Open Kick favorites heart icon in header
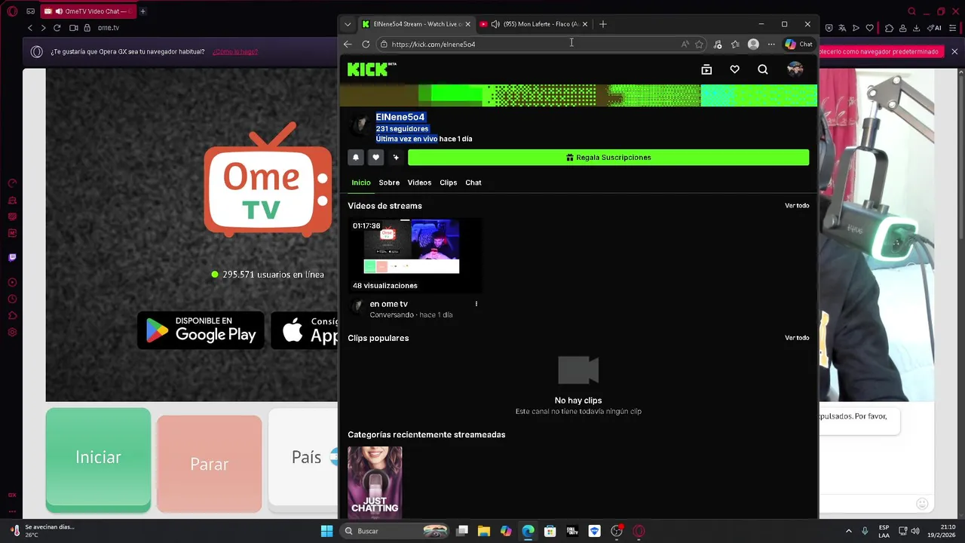 tap(734, 69)
